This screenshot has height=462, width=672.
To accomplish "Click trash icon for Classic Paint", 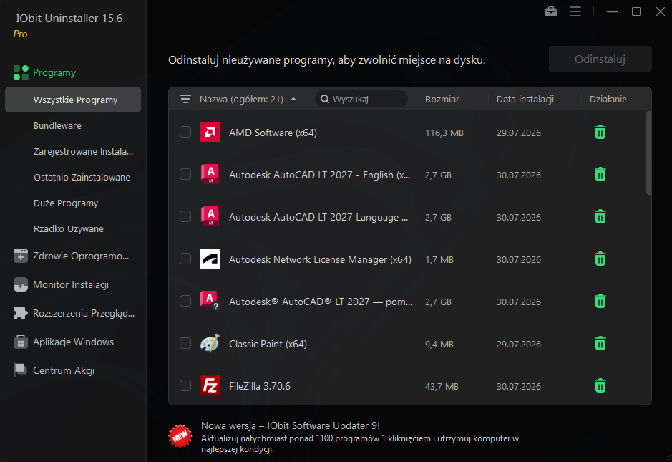I will [600, 343].
